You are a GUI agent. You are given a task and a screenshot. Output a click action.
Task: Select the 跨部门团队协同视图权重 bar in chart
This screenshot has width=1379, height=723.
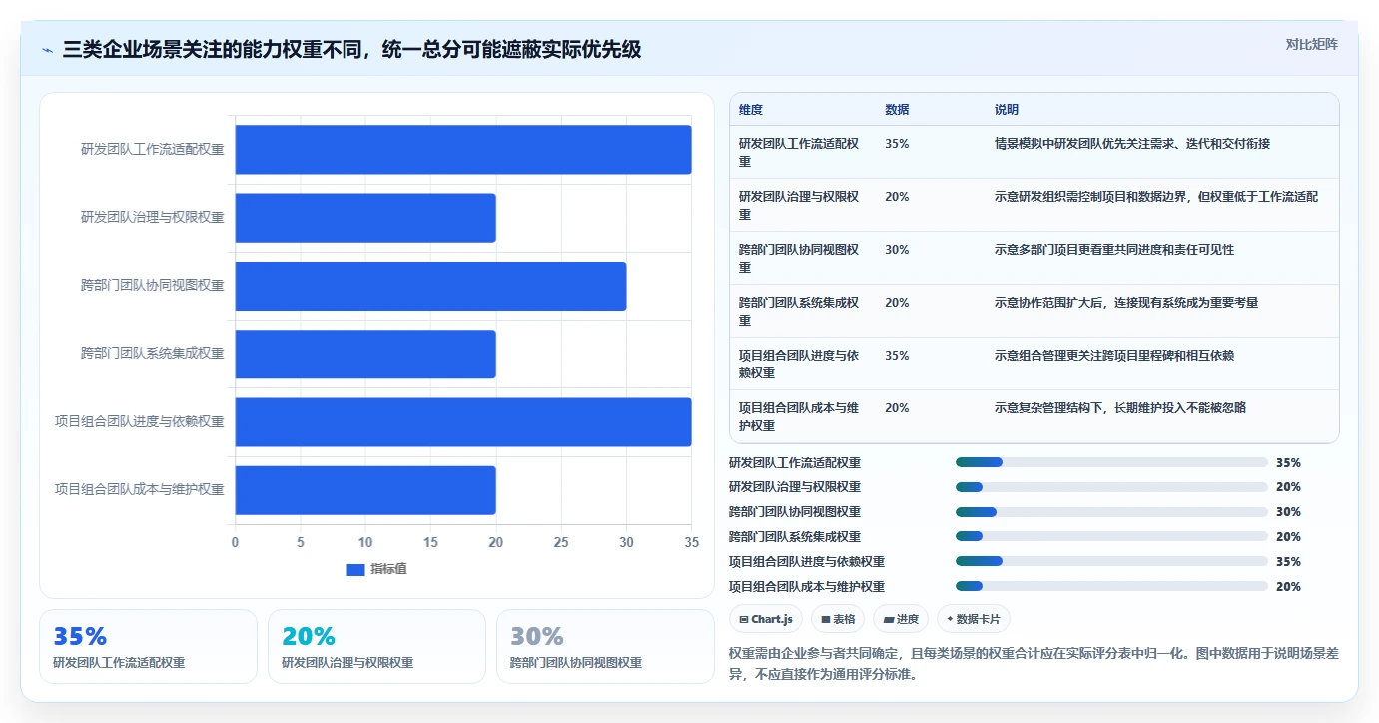pyautogui.click(x=430, y=286)
